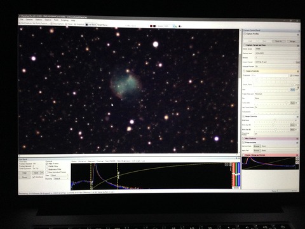Collapse the Image Controls section
Image resolution: width=305 pixels, height=229 pixels.
[x=244, y=116]
